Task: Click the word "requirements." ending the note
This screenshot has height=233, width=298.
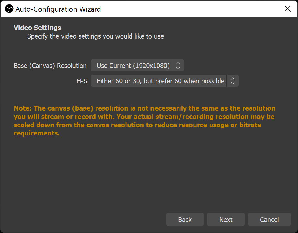Action: (37, 133)
